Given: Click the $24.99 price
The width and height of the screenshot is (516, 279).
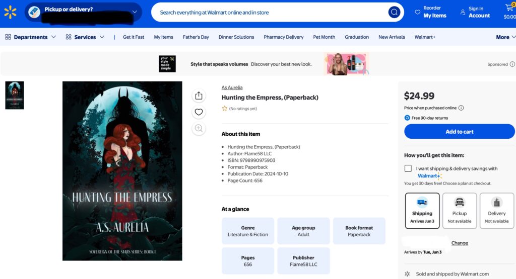Looking at the screenshot, I should tap(419, 96).
